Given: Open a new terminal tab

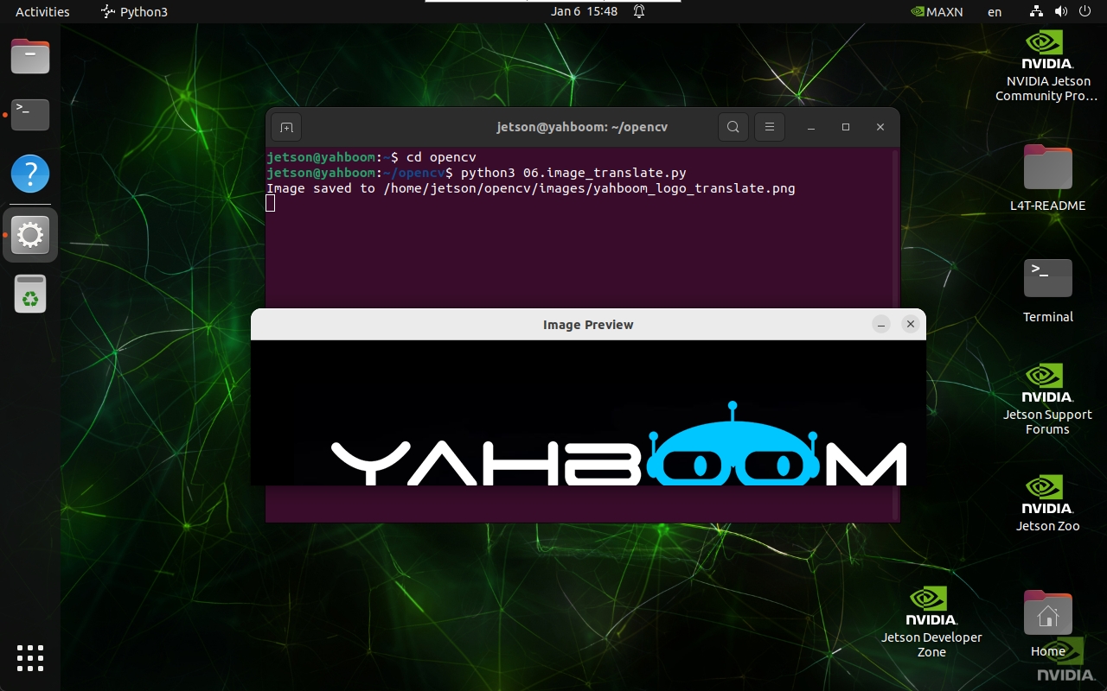Looking at the screenshot, I should click(x=286, y=128).
